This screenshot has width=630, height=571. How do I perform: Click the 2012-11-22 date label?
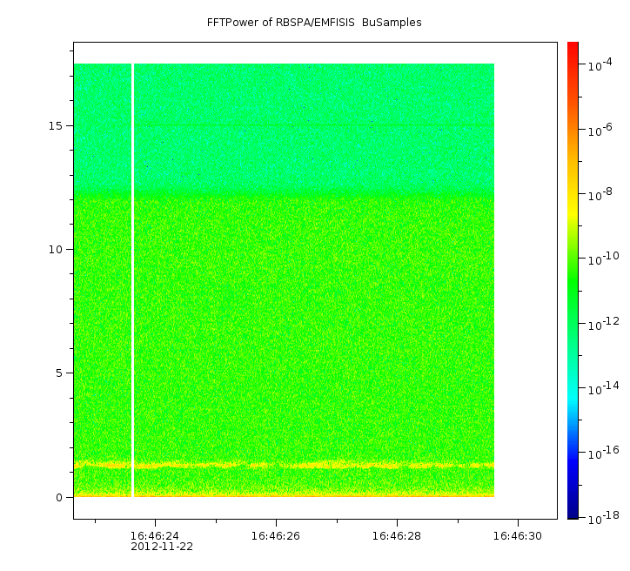[x=162, y=547]
